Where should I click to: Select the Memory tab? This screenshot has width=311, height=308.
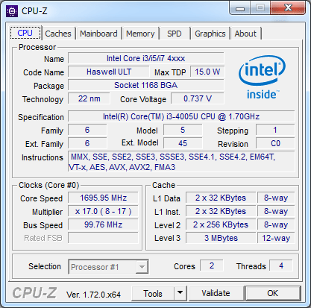pyautogui.click(x=140, y=34)
